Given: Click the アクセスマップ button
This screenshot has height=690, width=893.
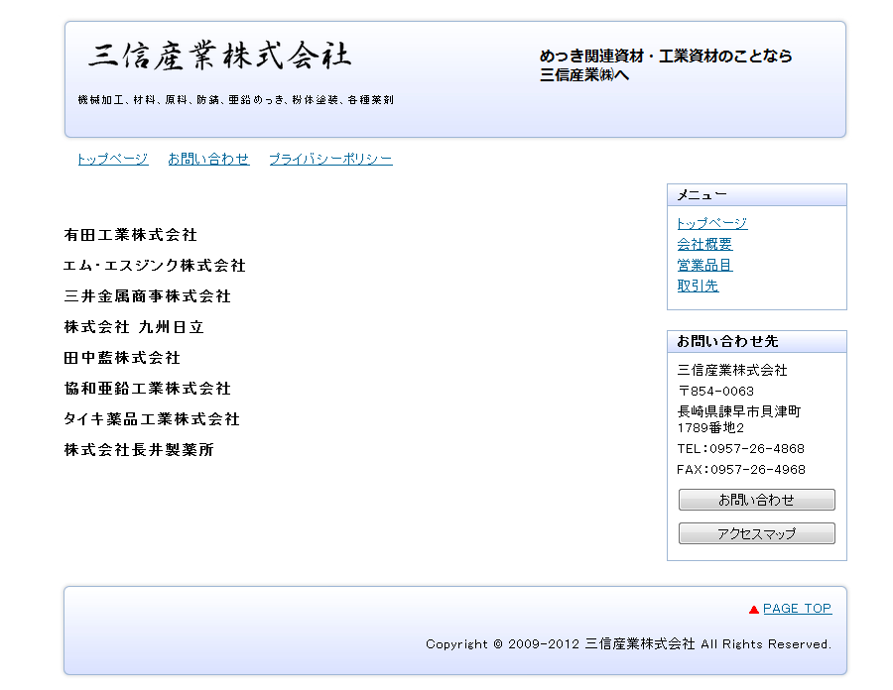Looking at the screenshot, I should (756, 533).
